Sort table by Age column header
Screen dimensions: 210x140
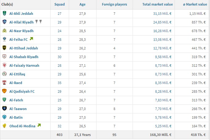(x=82, y=4)
